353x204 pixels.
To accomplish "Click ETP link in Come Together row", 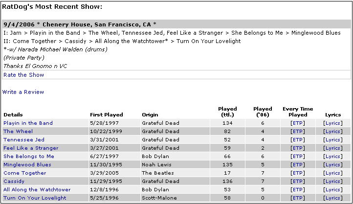I will (297, 173).
